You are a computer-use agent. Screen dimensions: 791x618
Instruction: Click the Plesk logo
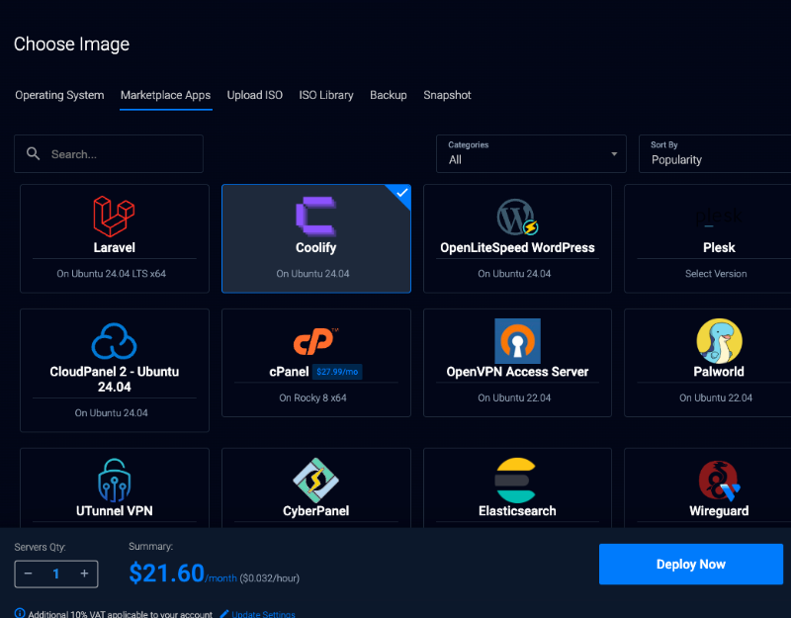(719, 217)
